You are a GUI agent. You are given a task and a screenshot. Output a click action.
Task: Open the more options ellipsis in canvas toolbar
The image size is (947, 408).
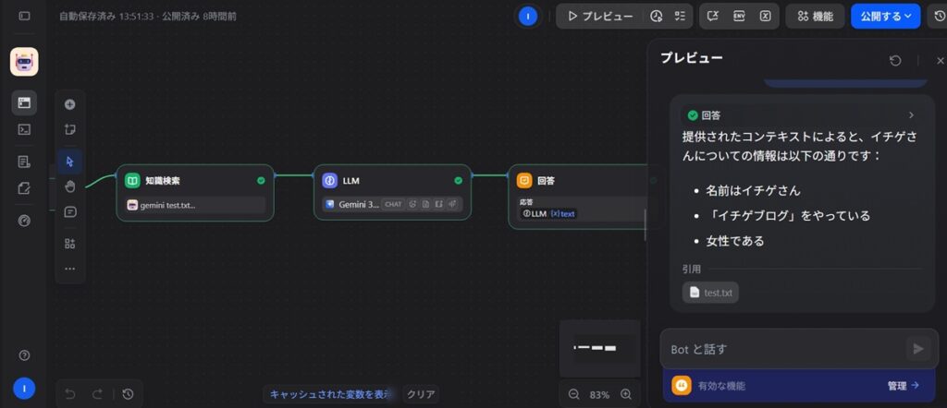[70, 269]
